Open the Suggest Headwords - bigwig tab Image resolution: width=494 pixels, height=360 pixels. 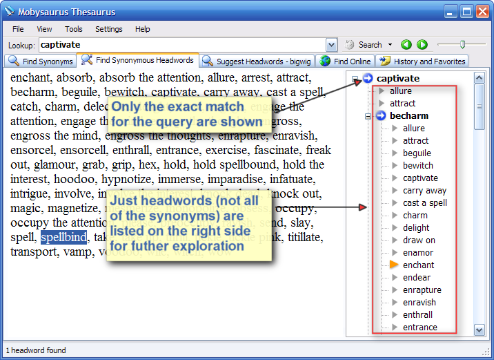coord(257,61)
